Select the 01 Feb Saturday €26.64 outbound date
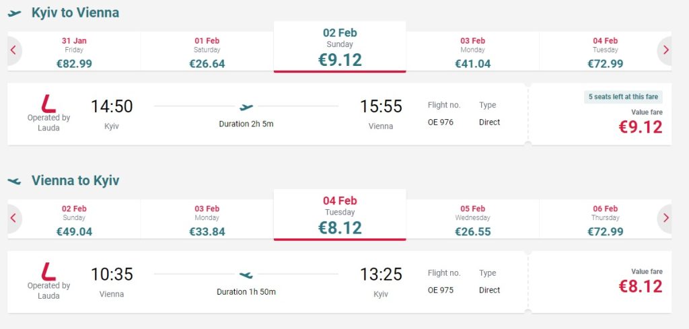The height and width of the screenshot is (329, 689). [207, 52]
